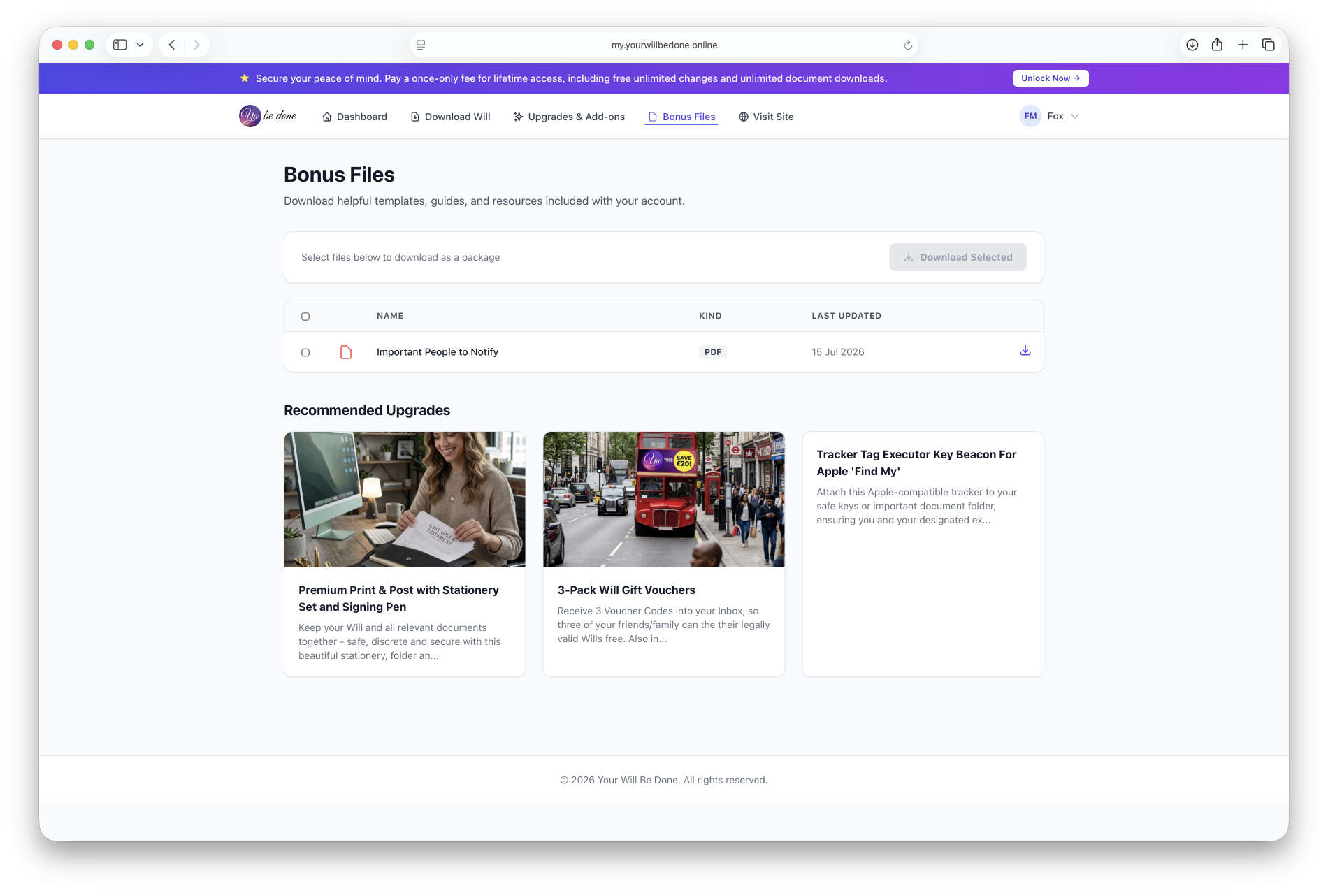The width and height of the screenshot is (1328, 893).
Task: Click the KIND column header
Action: (x=710, y=316)
